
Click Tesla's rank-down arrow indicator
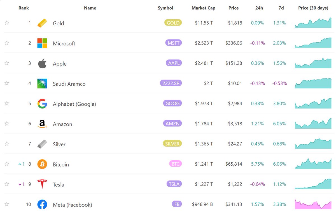point(21,184)
